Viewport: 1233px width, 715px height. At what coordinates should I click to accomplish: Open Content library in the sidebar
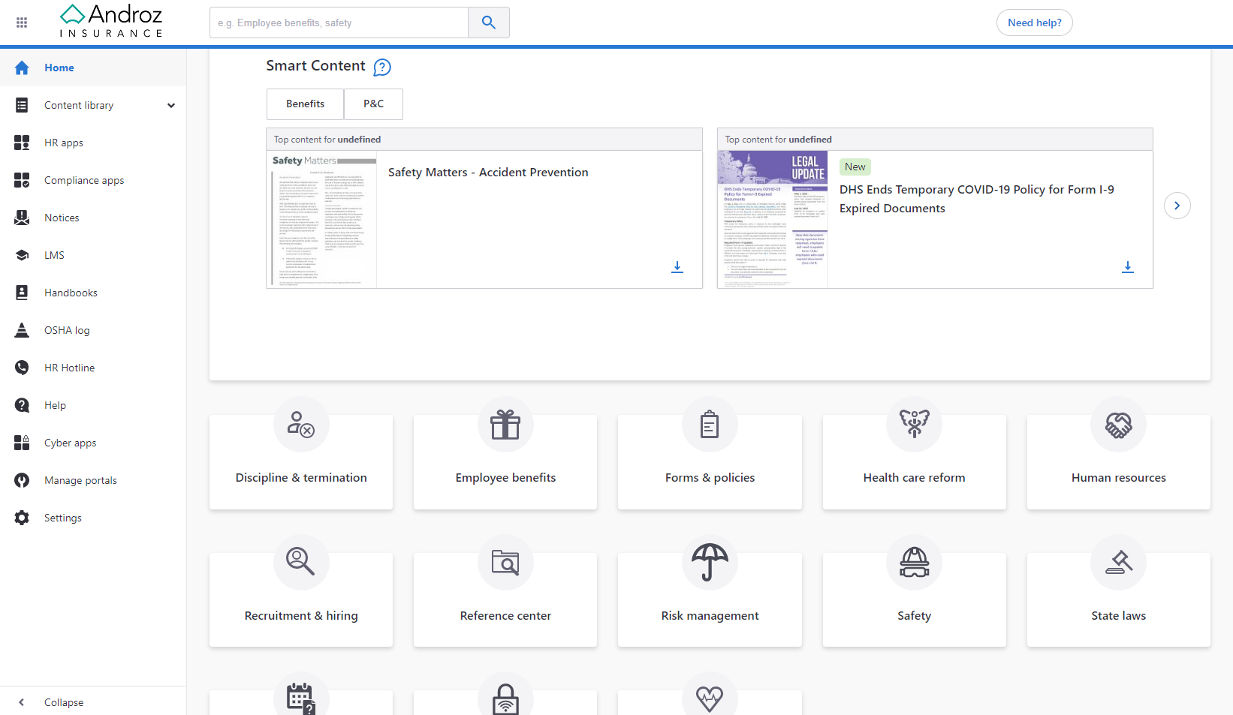(x=93, y=105)
